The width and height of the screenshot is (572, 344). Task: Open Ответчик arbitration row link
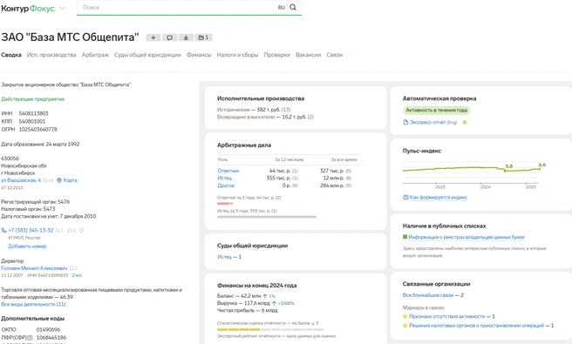tap(228, 171)
